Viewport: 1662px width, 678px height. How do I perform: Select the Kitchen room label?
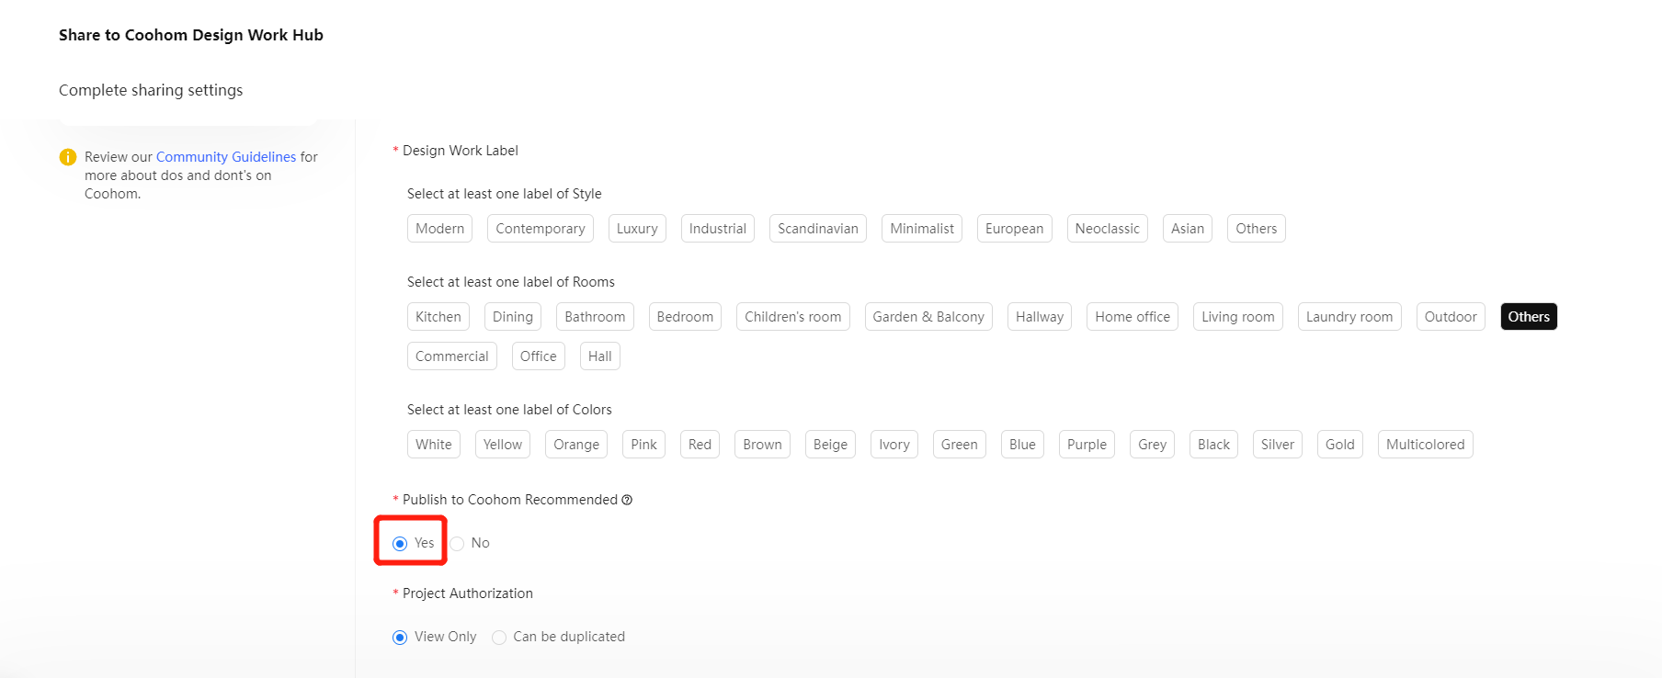[x=438, y=317]
